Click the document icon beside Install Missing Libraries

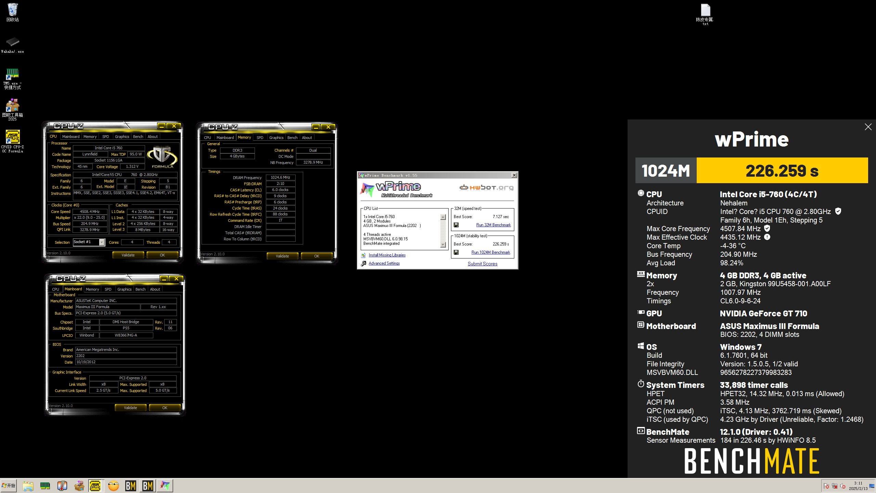[363, 255]
